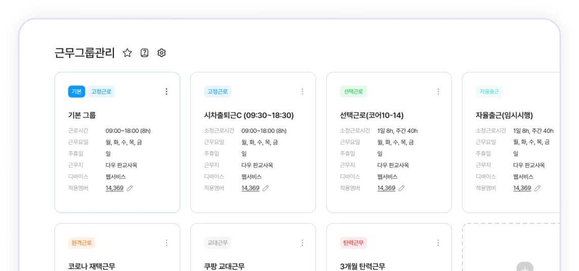579x271 pixels.
Task: Click 다우 판교사옥 on 기본 그룹 card
Action: (121, 165)
